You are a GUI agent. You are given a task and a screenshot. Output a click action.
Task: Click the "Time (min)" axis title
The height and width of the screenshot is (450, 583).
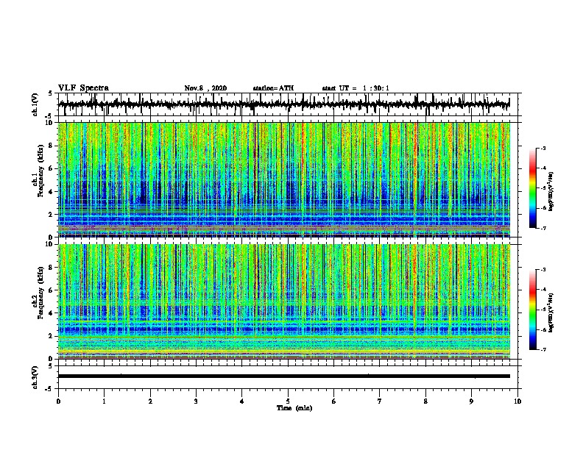tap(294, 408)
